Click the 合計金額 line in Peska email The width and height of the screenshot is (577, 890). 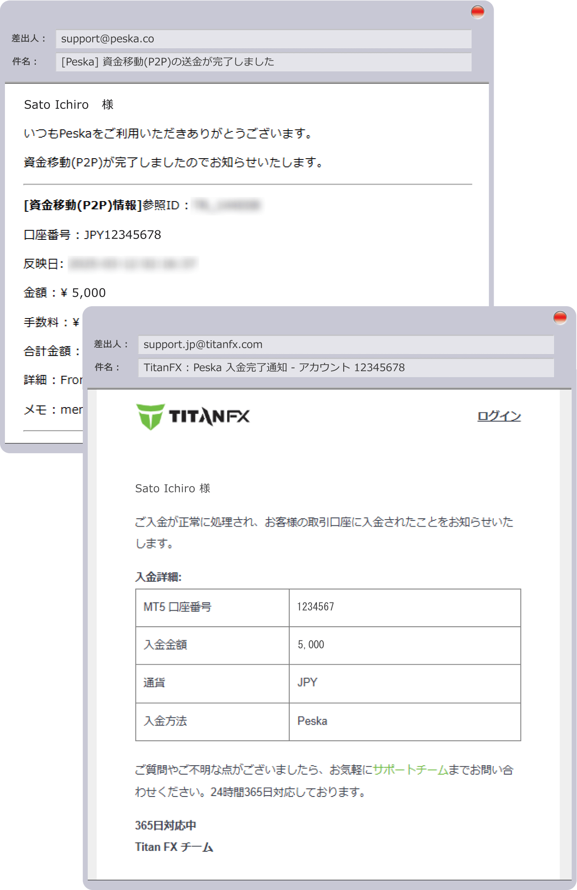52,351
